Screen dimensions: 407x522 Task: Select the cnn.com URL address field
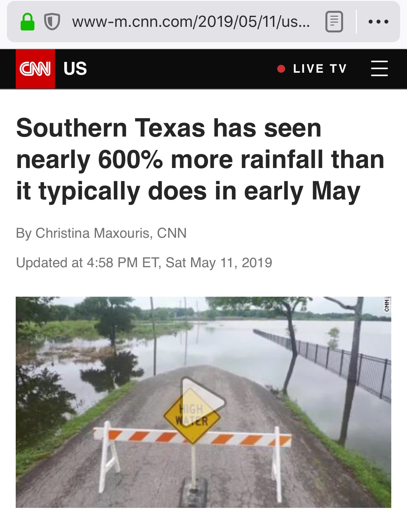coord(191,22)
